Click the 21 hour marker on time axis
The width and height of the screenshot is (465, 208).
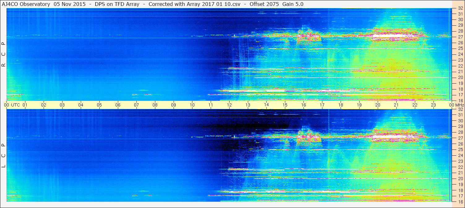click(x=396, y=105)
